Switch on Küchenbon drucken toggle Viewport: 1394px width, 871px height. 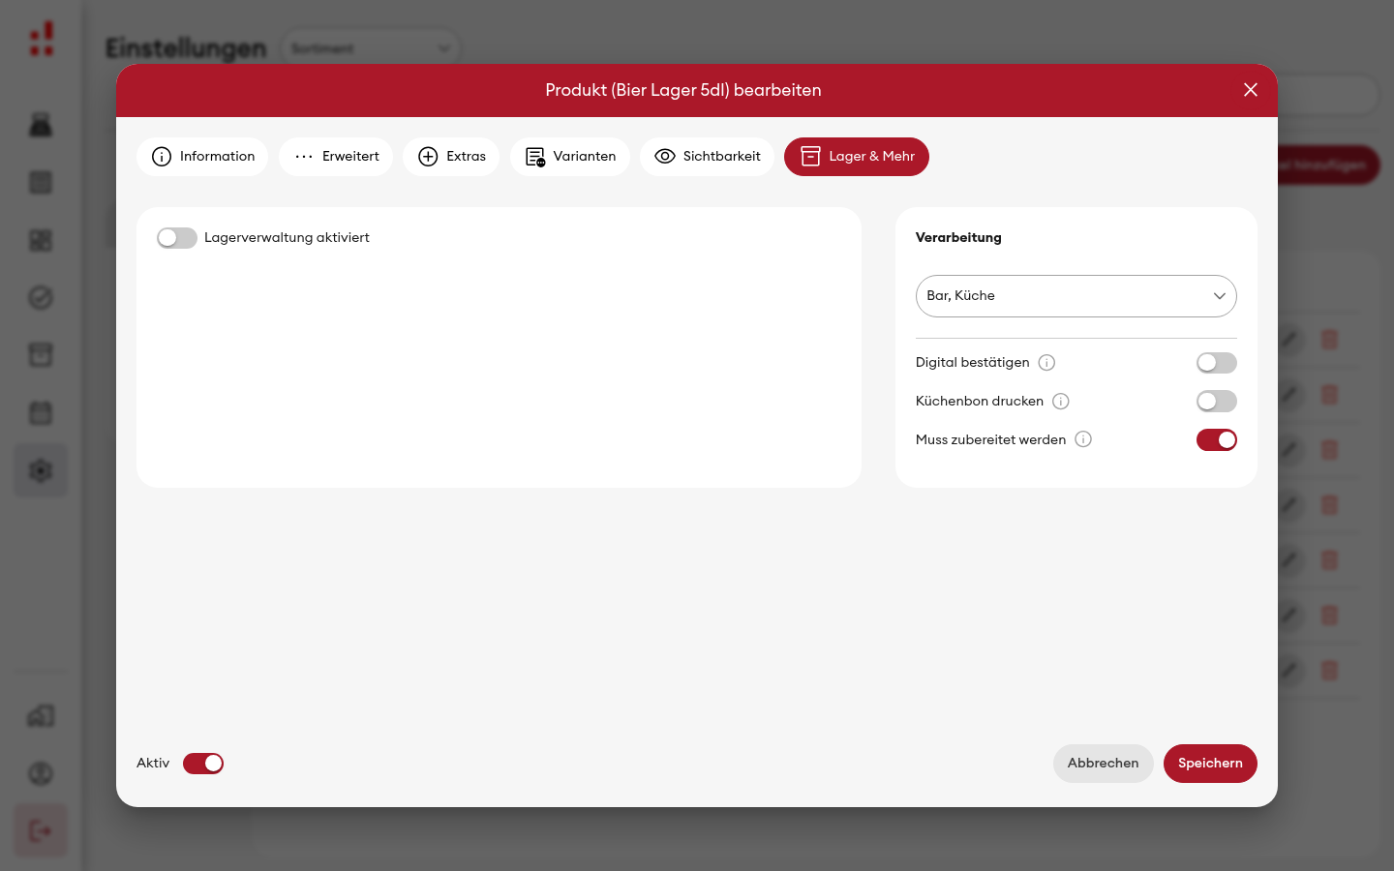pos(1217,402)
